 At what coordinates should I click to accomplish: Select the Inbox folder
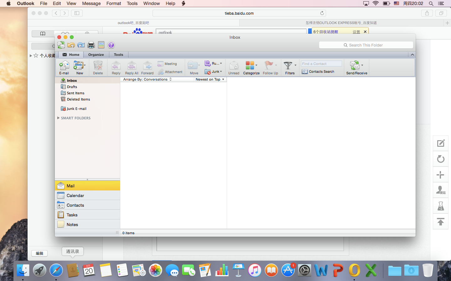(x=87, y=81)
